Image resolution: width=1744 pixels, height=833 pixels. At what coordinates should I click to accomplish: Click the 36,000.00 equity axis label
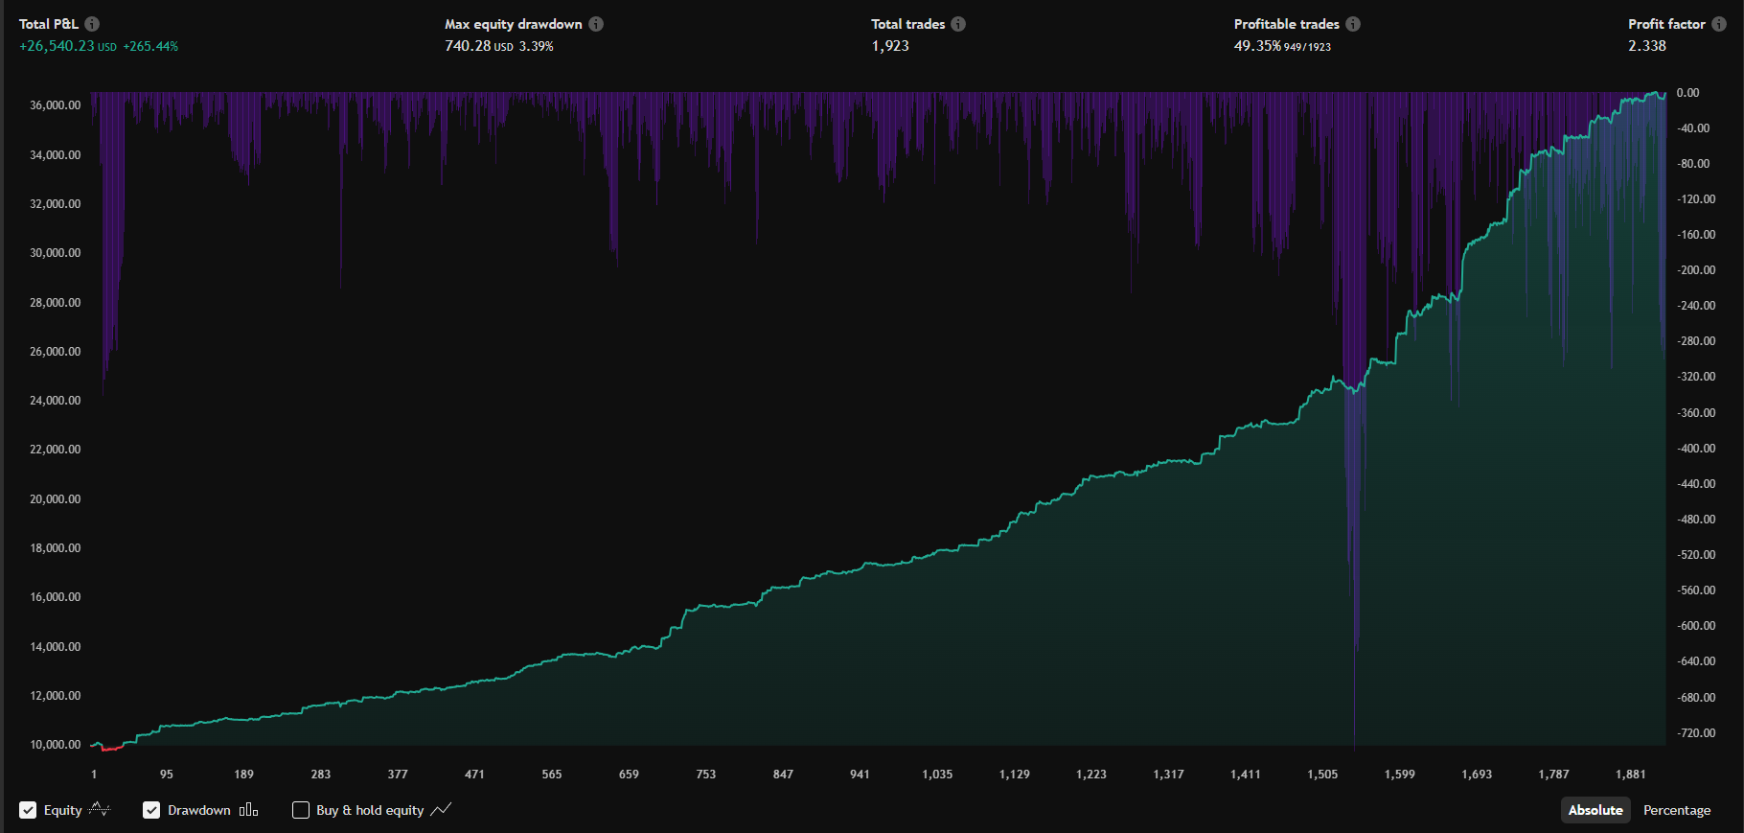pos(56,105)
